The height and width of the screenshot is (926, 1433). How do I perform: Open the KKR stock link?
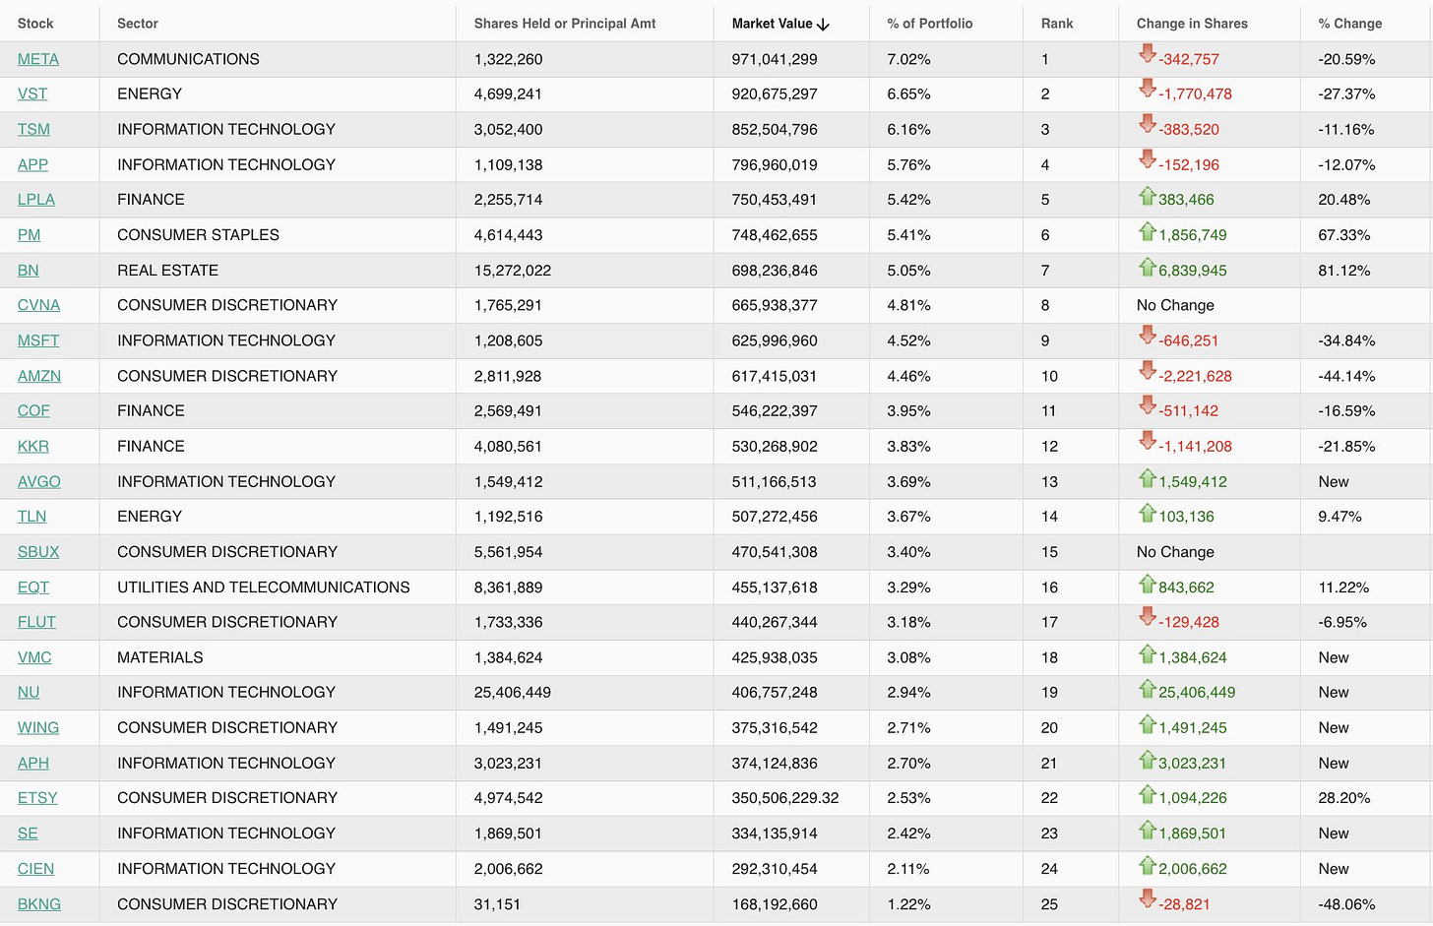click(33, 447)
